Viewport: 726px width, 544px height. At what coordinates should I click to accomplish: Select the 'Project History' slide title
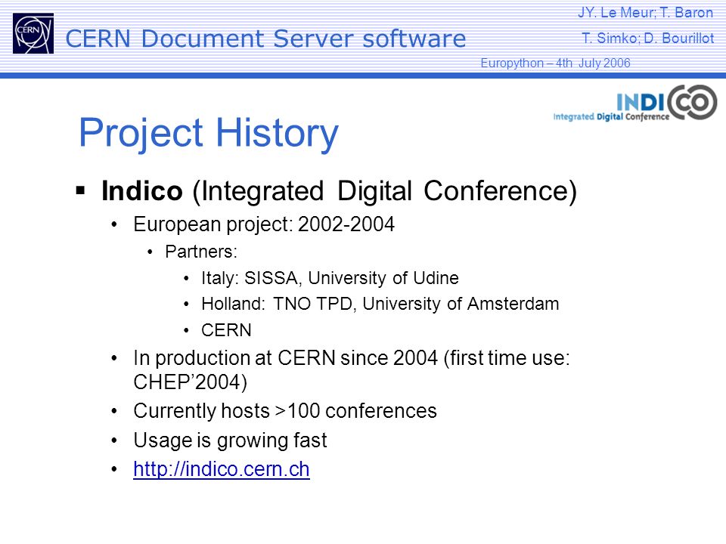coord(209,133)
